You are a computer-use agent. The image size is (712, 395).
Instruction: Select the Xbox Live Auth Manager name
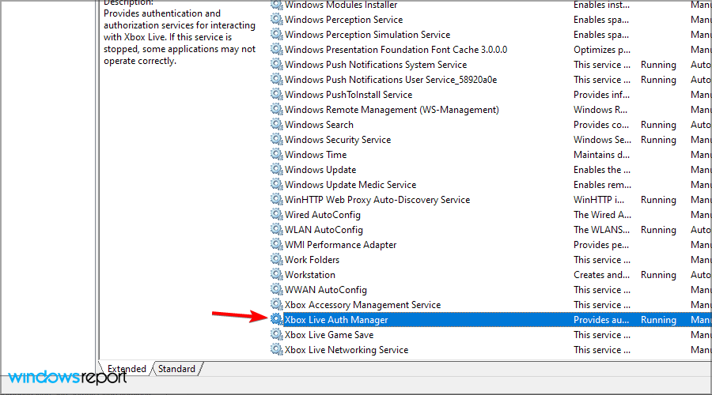(x=336, y=320)
